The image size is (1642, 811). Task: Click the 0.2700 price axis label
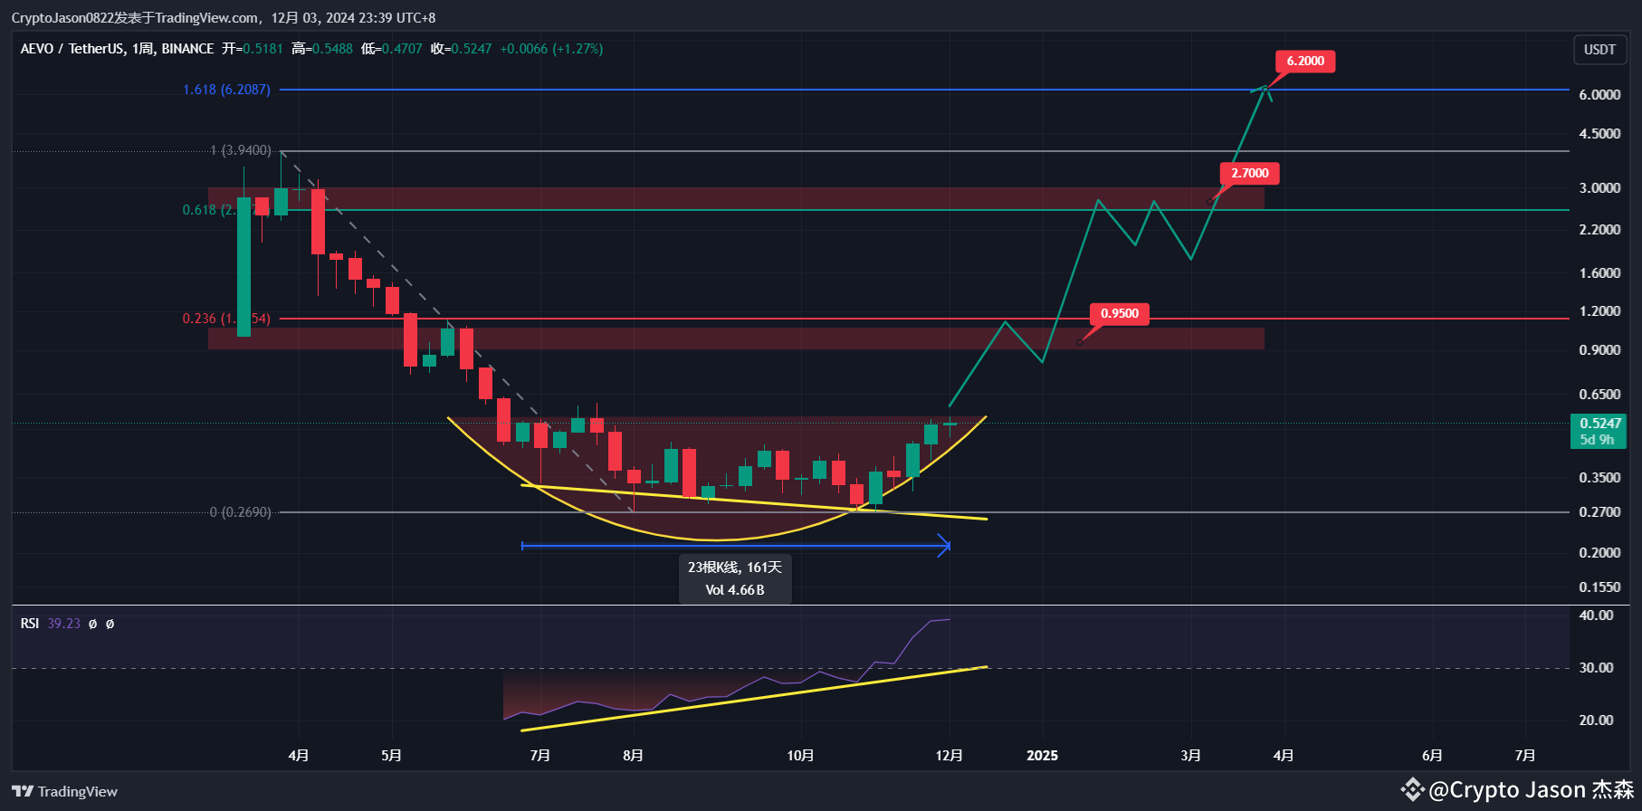point(1599,512)
